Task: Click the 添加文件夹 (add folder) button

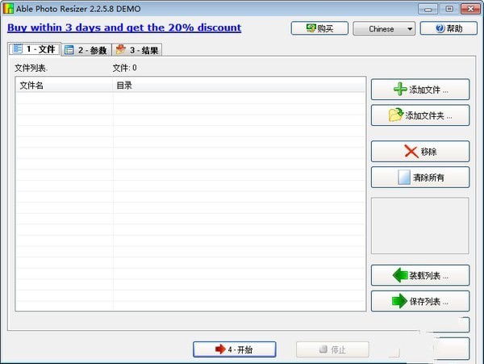Action: click(x=420, y=115)
